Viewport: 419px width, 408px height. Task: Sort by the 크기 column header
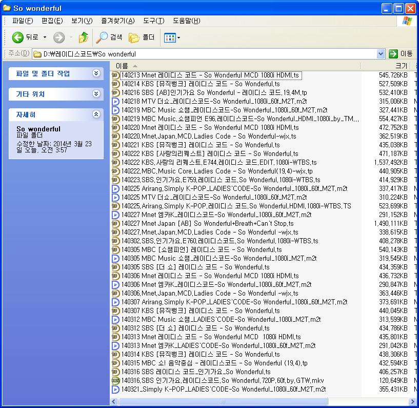[x=387, y=66]
